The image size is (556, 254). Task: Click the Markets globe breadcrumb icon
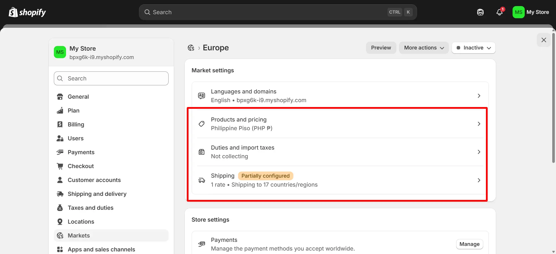click(x=191, y=48)
